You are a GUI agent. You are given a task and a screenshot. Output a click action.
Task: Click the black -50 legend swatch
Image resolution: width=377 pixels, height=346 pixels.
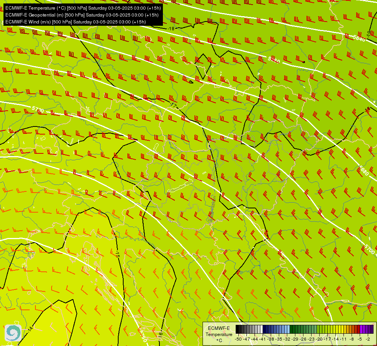click(237, 329)
